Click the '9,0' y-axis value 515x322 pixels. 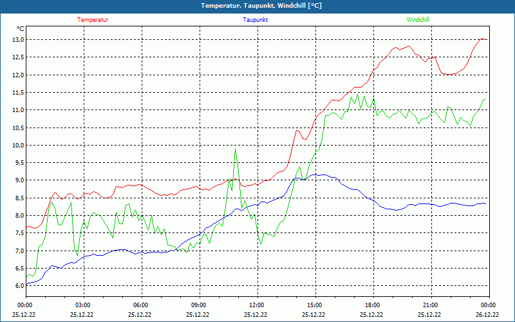click(x=19, y=180)
